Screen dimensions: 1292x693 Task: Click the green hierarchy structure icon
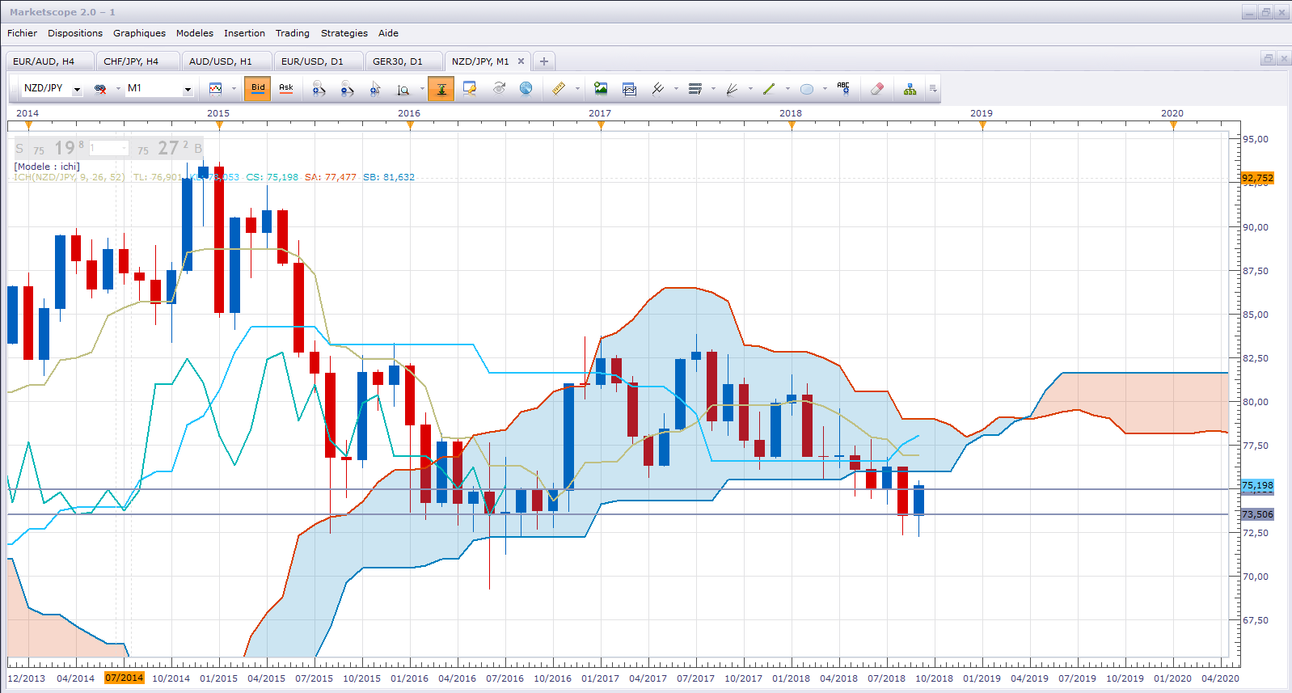pos(910,89)
